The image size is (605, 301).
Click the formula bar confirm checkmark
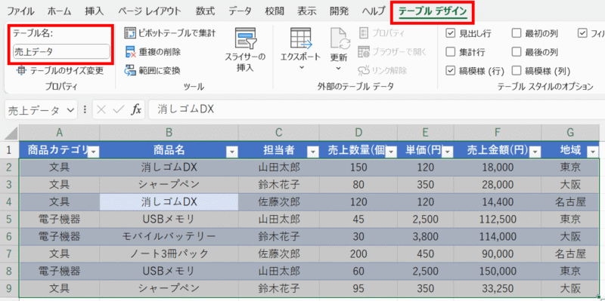tap(118, 110)
